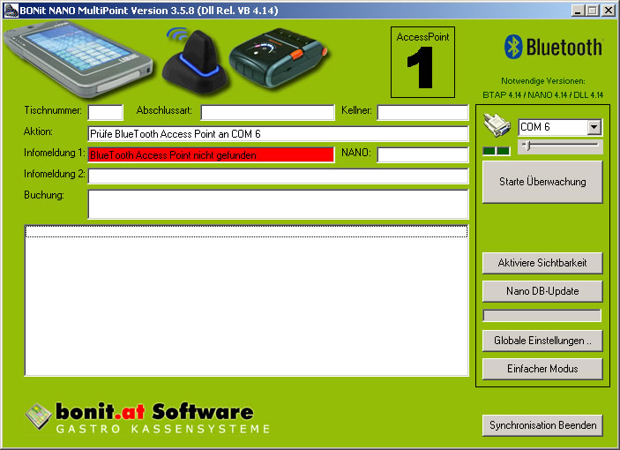Focus the Tischnummer input field

pyautogui.click(x=106, y=112)
